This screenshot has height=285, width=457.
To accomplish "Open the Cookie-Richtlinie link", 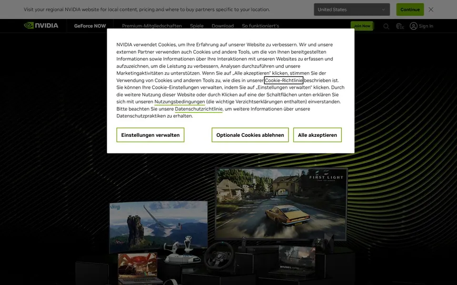I will pyautogui.click(x=284, y=80).
